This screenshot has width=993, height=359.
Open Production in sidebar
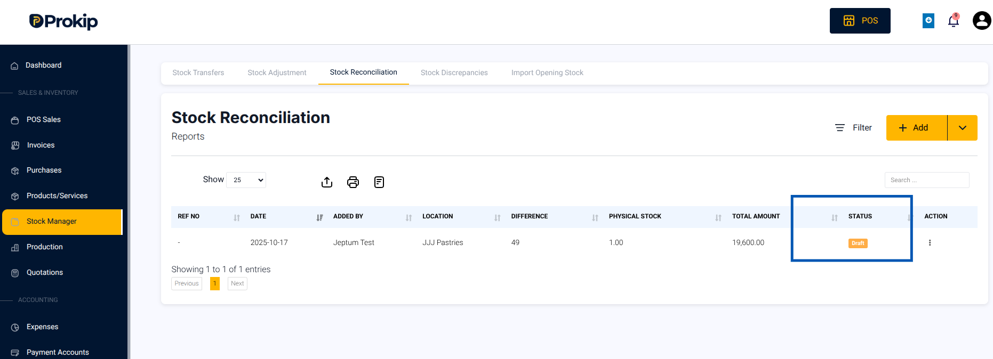pyautogui.click(x=45, y=247)
